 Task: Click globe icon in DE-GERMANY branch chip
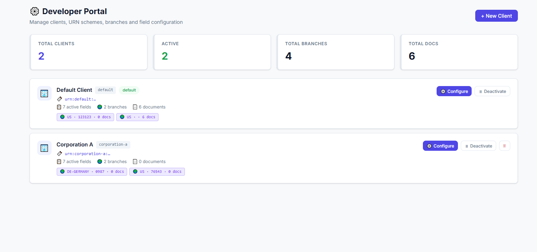pyautogui.click(x=62, y=172)
